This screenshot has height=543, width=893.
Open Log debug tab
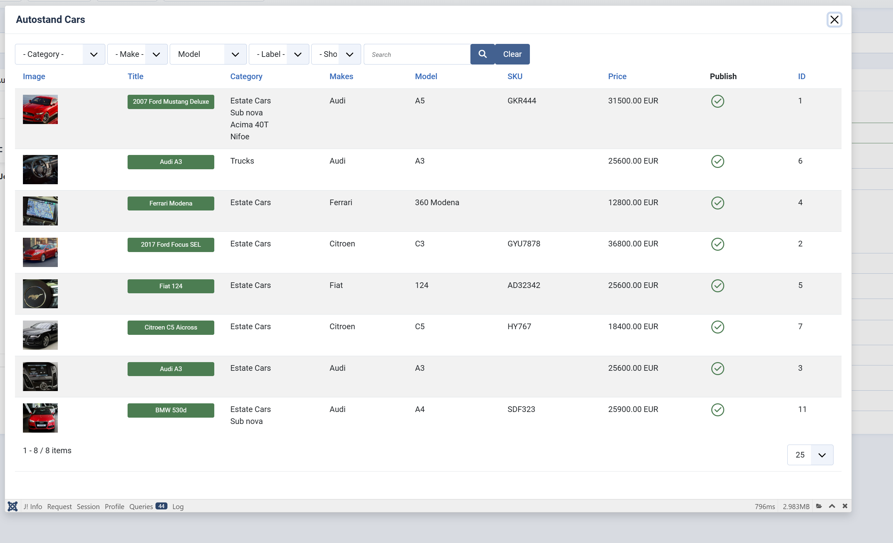[x=178, y=506]
